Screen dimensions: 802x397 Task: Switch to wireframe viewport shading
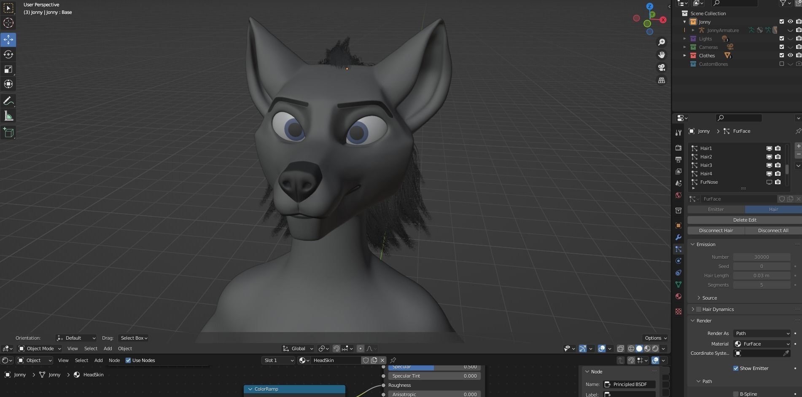tap(631, 349)
